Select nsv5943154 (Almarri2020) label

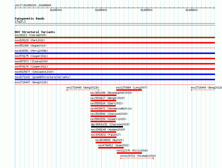coord(108,119)
